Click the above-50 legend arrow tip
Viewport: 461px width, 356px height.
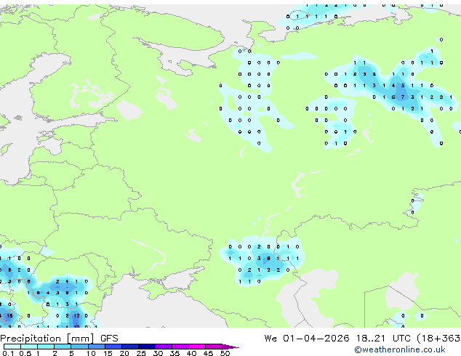230,347
